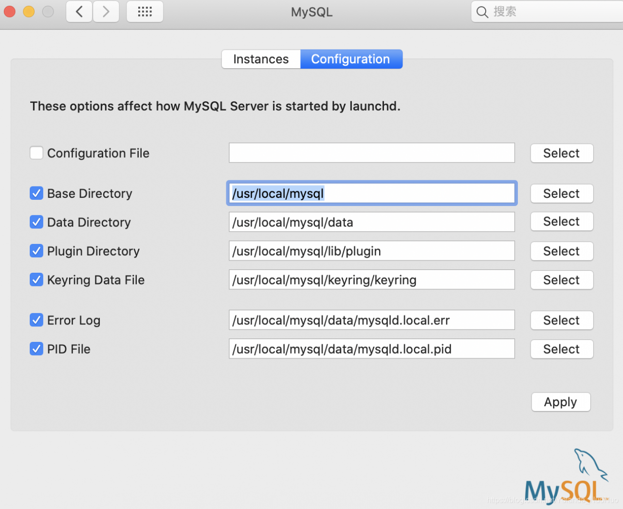Viewport: 623px width, 509px height.
Task: Click Select next to Configuration File
Action: coord(562,153)
